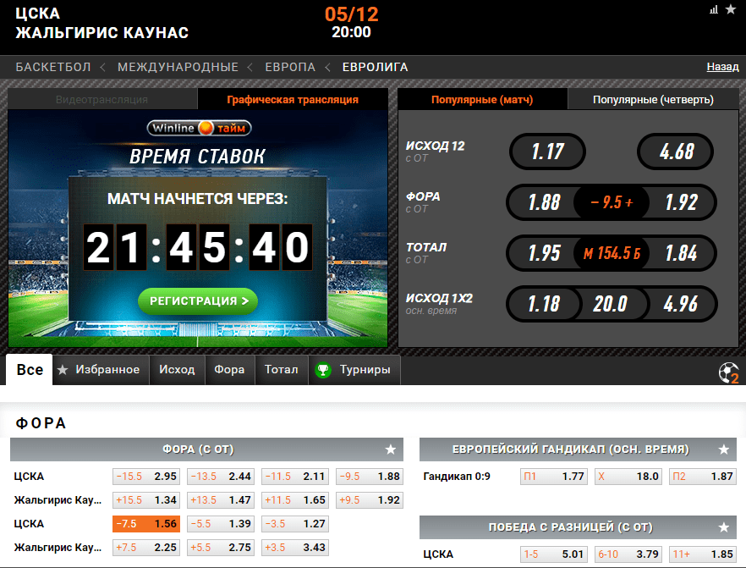Select ИСХОД 1X2 odds 4.96

coord(682,304)
